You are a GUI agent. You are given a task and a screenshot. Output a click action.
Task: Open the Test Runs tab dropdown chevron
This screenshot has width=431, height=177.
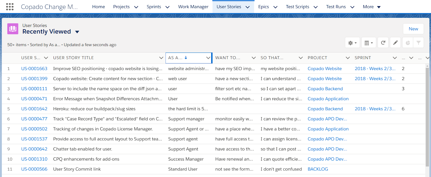coord(352,7)
